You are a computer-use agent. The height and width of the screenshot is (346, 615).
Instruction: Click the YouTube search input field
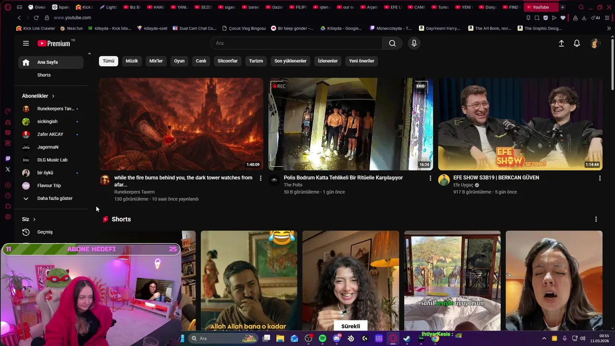click(x=296, y=43)
